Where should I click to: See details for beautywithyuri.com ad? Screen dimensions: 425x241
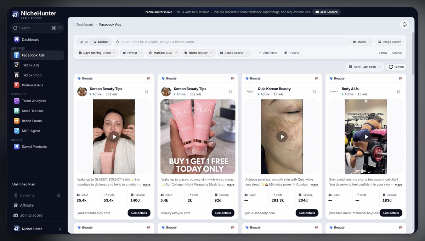point(223,213)
